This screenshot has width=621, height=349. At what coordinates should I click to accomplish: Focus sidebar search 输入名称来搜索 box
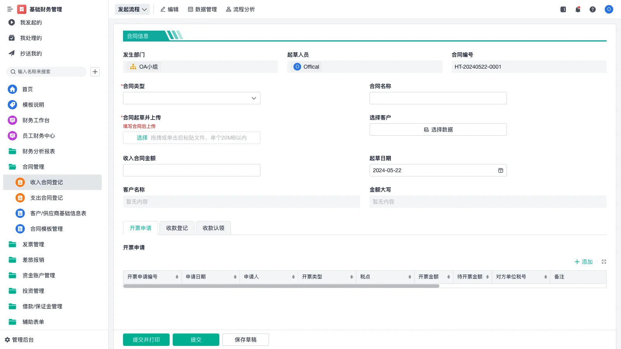(47, 72)
